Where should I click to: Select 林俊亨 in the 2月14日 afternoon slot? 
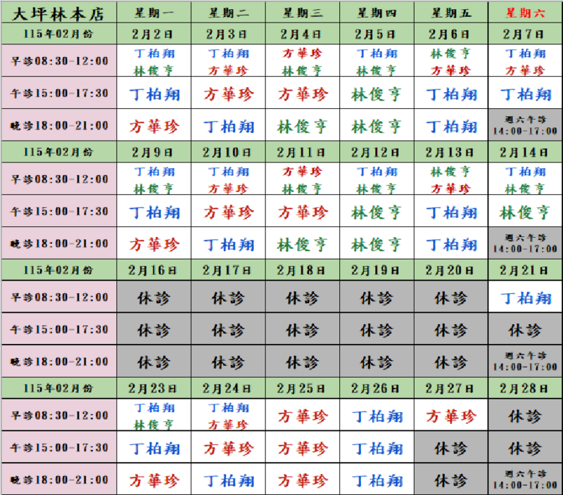coord(524,212)
